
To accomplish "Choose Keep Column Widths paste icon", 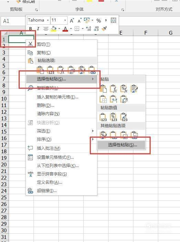I will pos(114,99).
